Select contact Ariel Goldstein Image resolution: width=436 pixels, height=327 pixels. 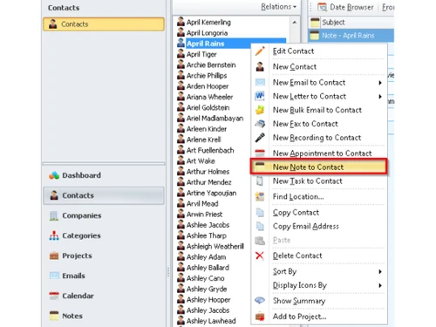(208, 107)
